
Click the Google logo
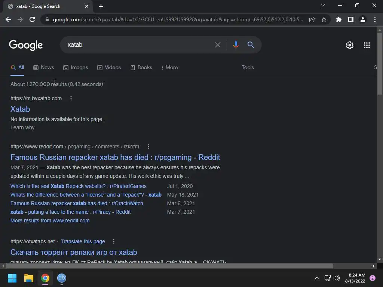(26, 45)
